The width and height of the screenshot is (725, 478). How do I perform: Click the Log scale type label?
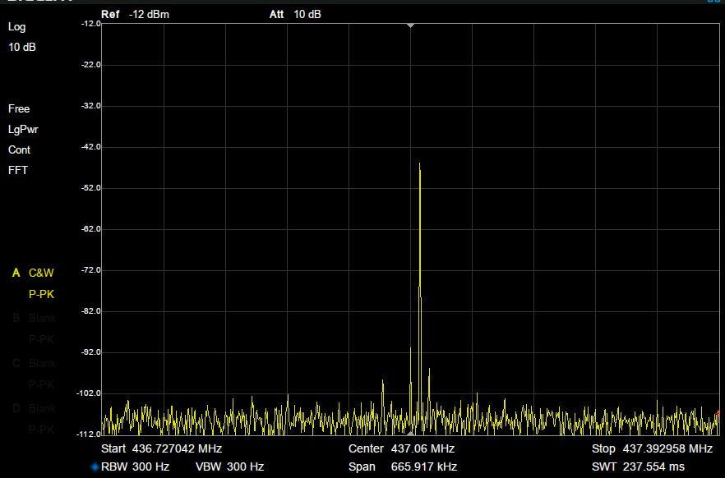click(x=16, y=27)
